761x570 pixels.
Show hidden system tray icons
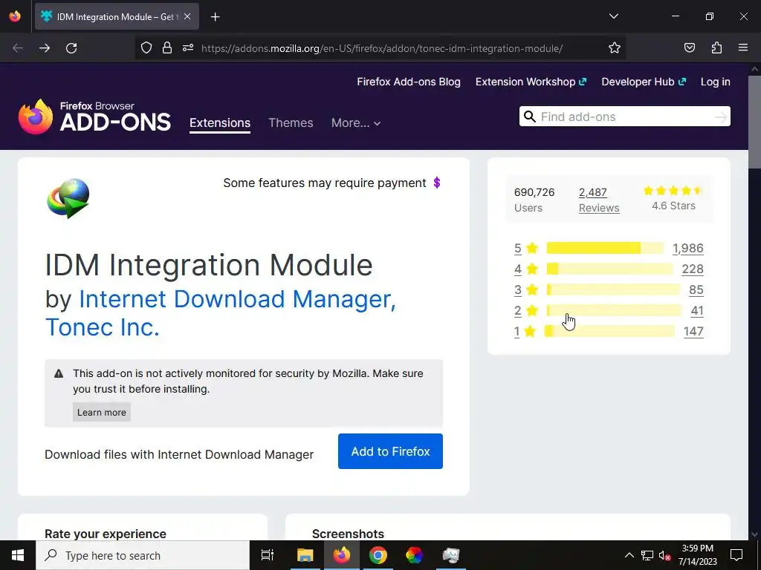[629, 555]
